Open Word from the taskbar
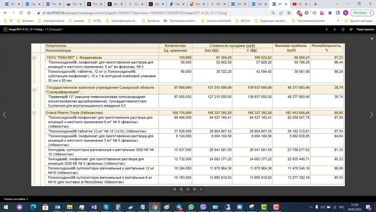 pos(94,207)
